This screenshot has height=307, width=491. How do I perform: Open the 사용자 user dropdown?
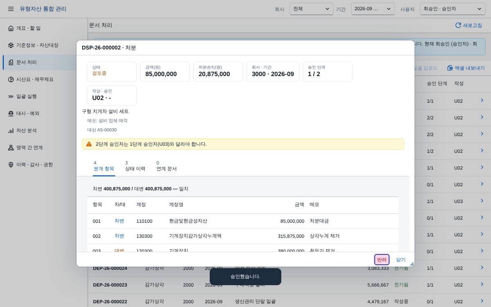(453, 9)
